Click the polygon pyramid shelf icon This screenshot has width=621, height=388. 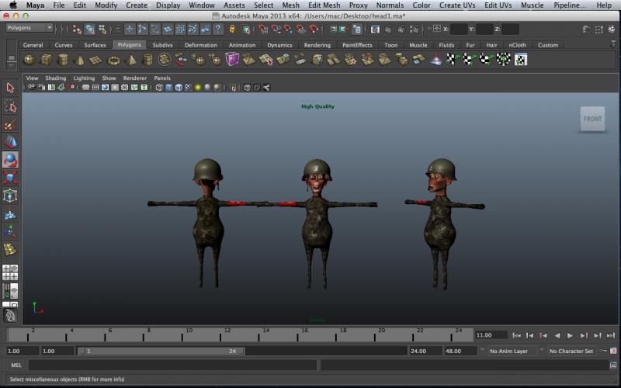131,60
